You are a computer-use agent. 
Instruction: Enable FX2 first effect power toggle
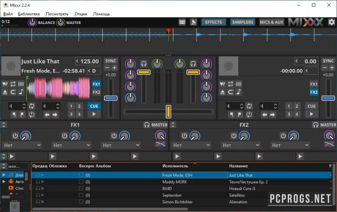tap(184, 136)
